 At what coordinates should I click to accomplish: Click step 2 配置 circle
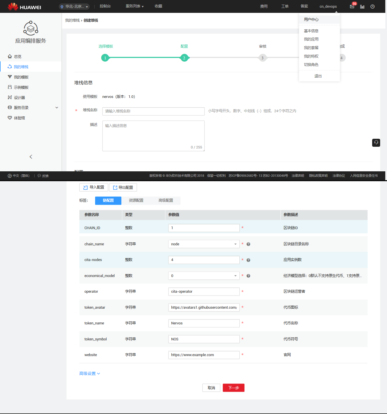(184, 58)
